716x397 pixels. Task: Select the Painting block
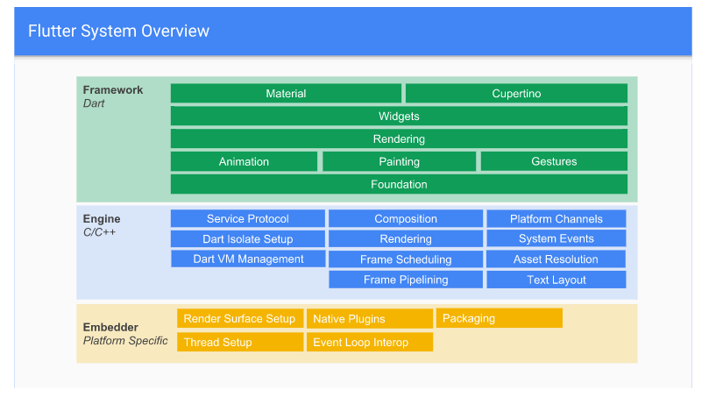pyautogui.click(x=399, y=162)
